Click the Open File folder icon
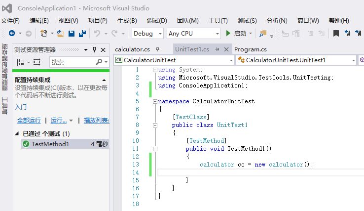 click(x=60, y=34)
